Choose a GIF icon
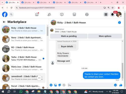Image resolution: width=126 pixels, height=94 pixels. (64, 85)
